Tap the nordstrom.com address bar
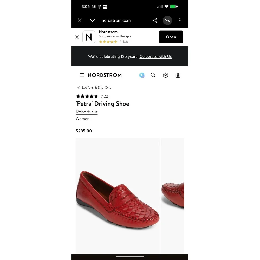The width and height of the screenshot is (260, 260). click(116, 20)
